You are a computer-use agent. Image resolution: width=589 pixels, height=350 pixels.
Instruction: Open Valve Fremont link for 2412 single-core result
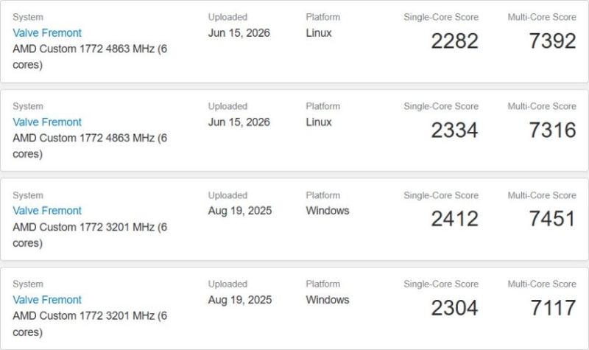click(47, 211)
